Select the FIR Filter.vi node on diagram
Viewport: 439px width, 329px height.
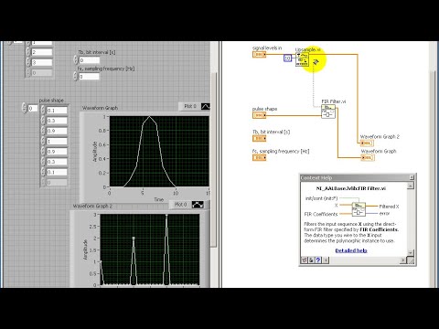coord(328,111)
